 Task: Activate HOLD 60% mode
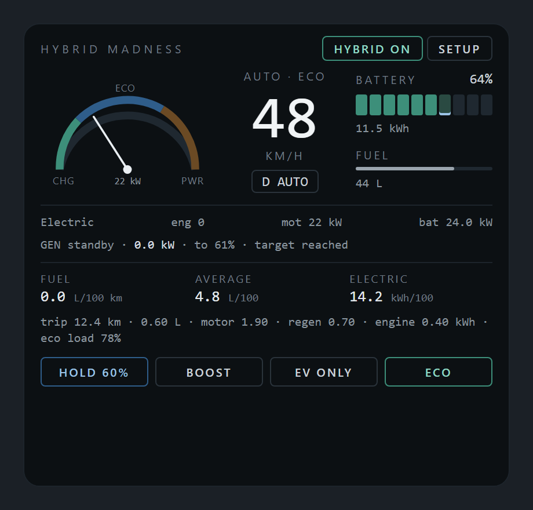click(x=94, y=371)
